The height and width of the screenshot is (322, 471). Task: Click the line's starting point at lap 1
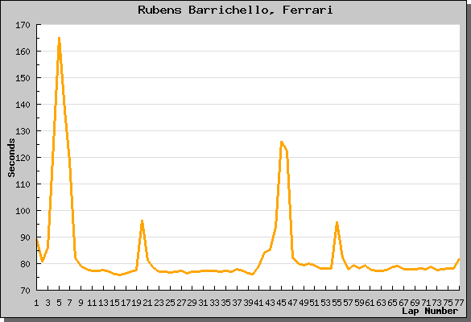[37, 239]
